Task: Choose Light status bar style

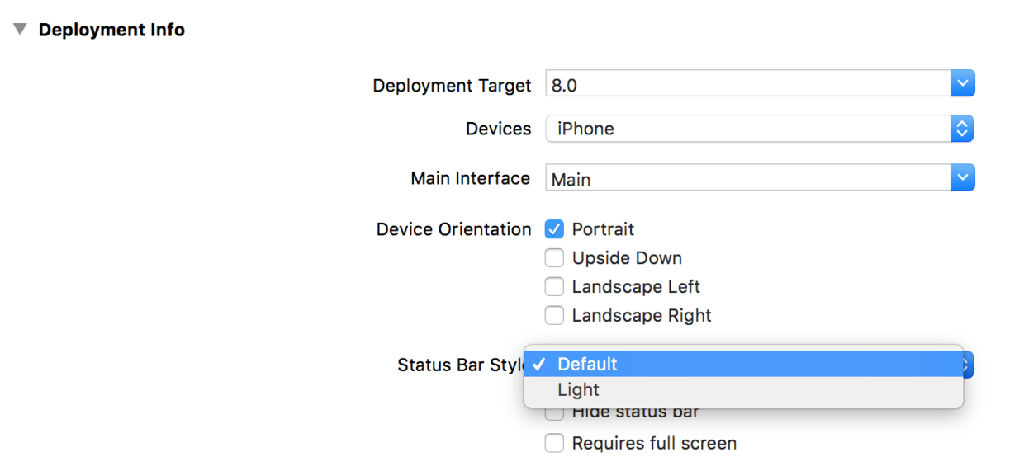Action: (578, 390)
